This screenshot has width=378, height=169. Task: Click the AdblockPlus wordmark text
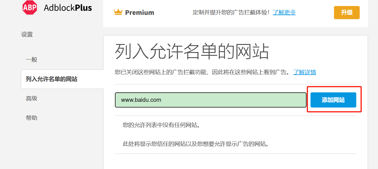click(x=68, y=8)
